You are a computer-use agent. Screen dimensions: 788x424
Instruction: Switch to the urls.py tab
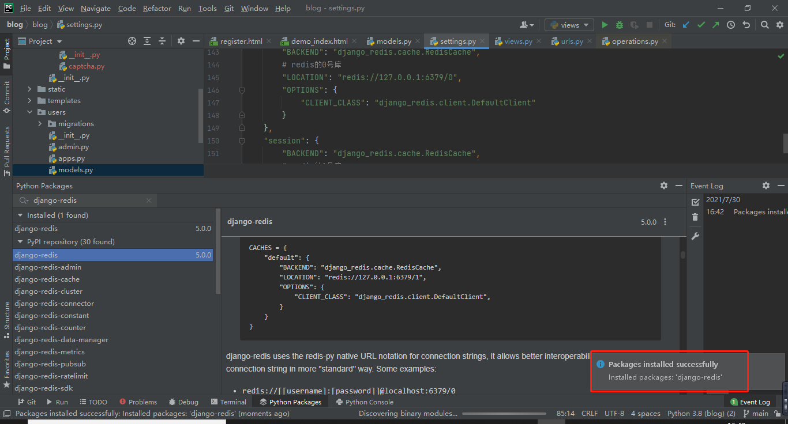click(x=572, y=41)
